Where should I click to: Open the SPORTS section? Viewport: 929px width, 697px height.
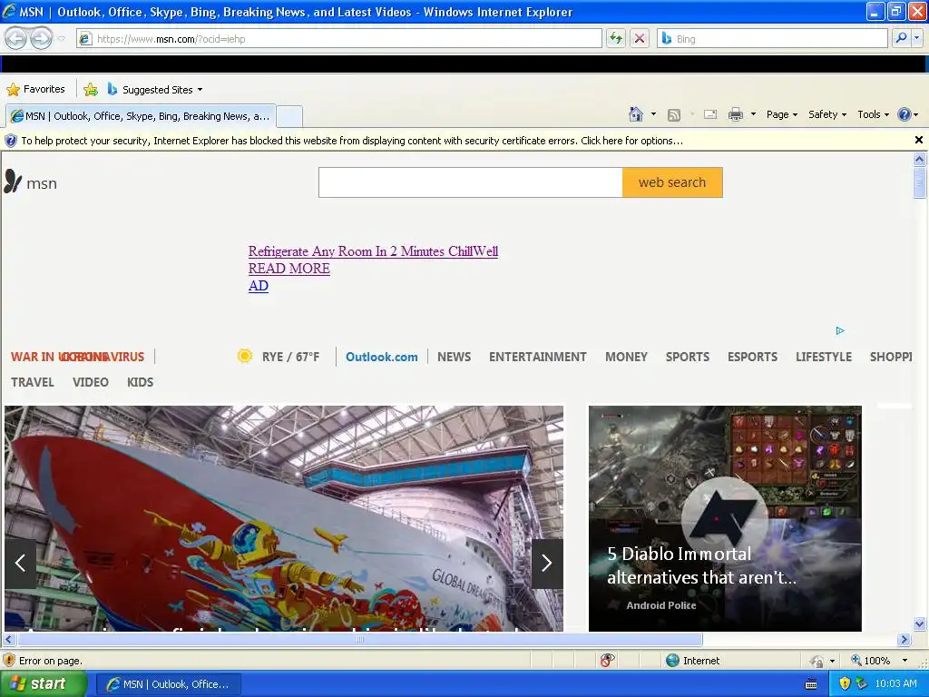pos(688,357)
